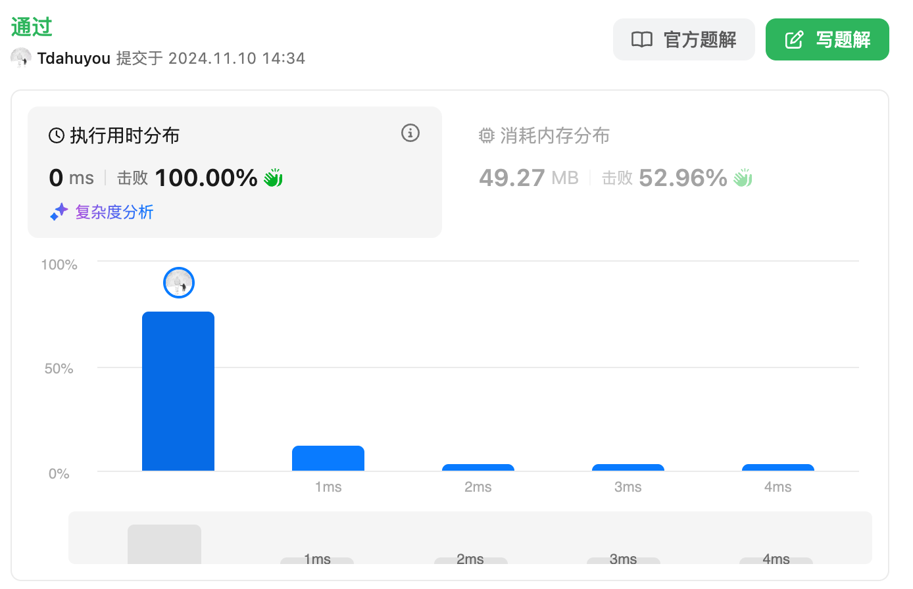The image size is (913, 589).
Task: Click the 0 ms runtime value
Action: 72,177
